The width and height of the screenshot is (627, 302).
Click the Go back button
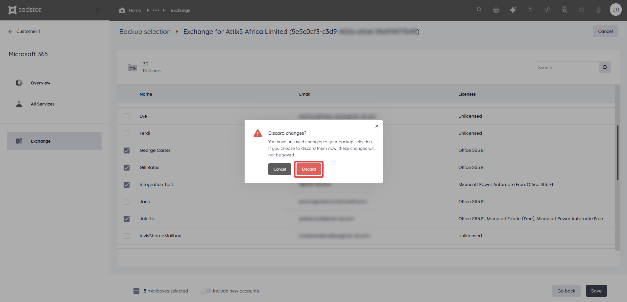coord(566,291)
